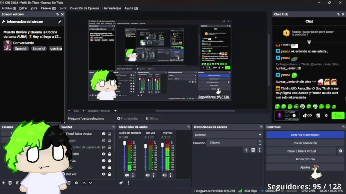Hide the Bot Voz source
Screen dimensions: 346x194
tap(104, 174)
